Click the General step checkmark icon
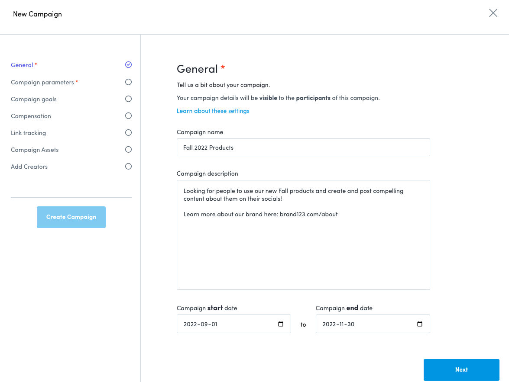The width and height of the screenshot is (509, 382). (128, 65)
